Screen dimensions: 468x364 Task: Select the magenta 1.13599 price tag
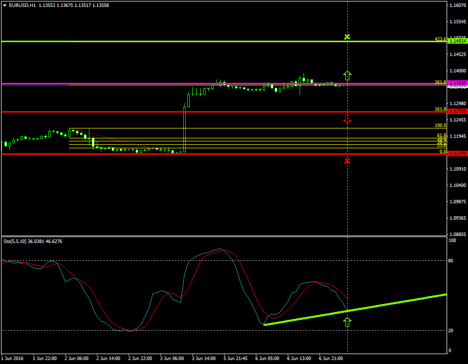(458, 83)
